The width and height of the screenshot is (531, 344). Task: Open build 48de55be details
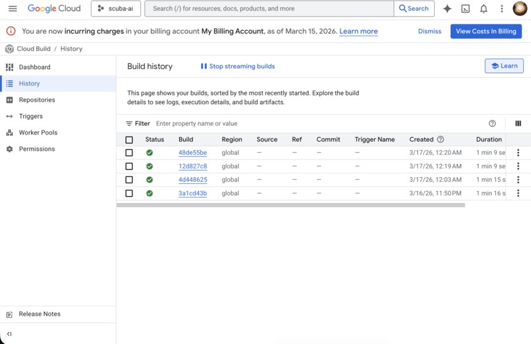coord(192,153)
